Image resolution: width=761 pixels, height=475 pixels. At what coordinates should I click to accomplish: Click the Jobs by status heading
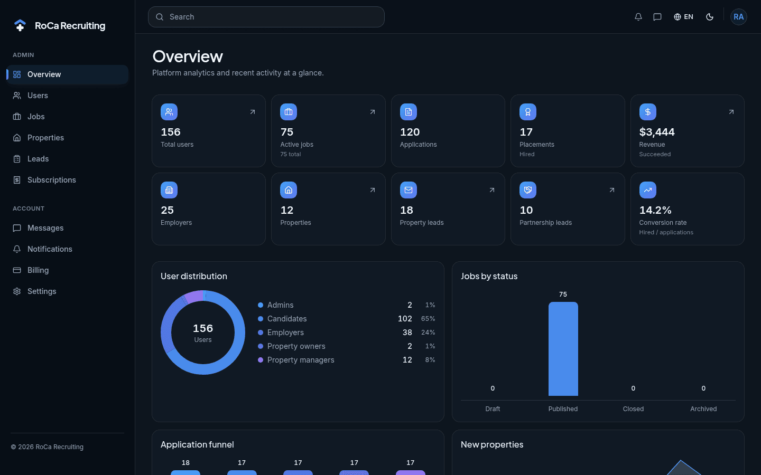[489, 276]
